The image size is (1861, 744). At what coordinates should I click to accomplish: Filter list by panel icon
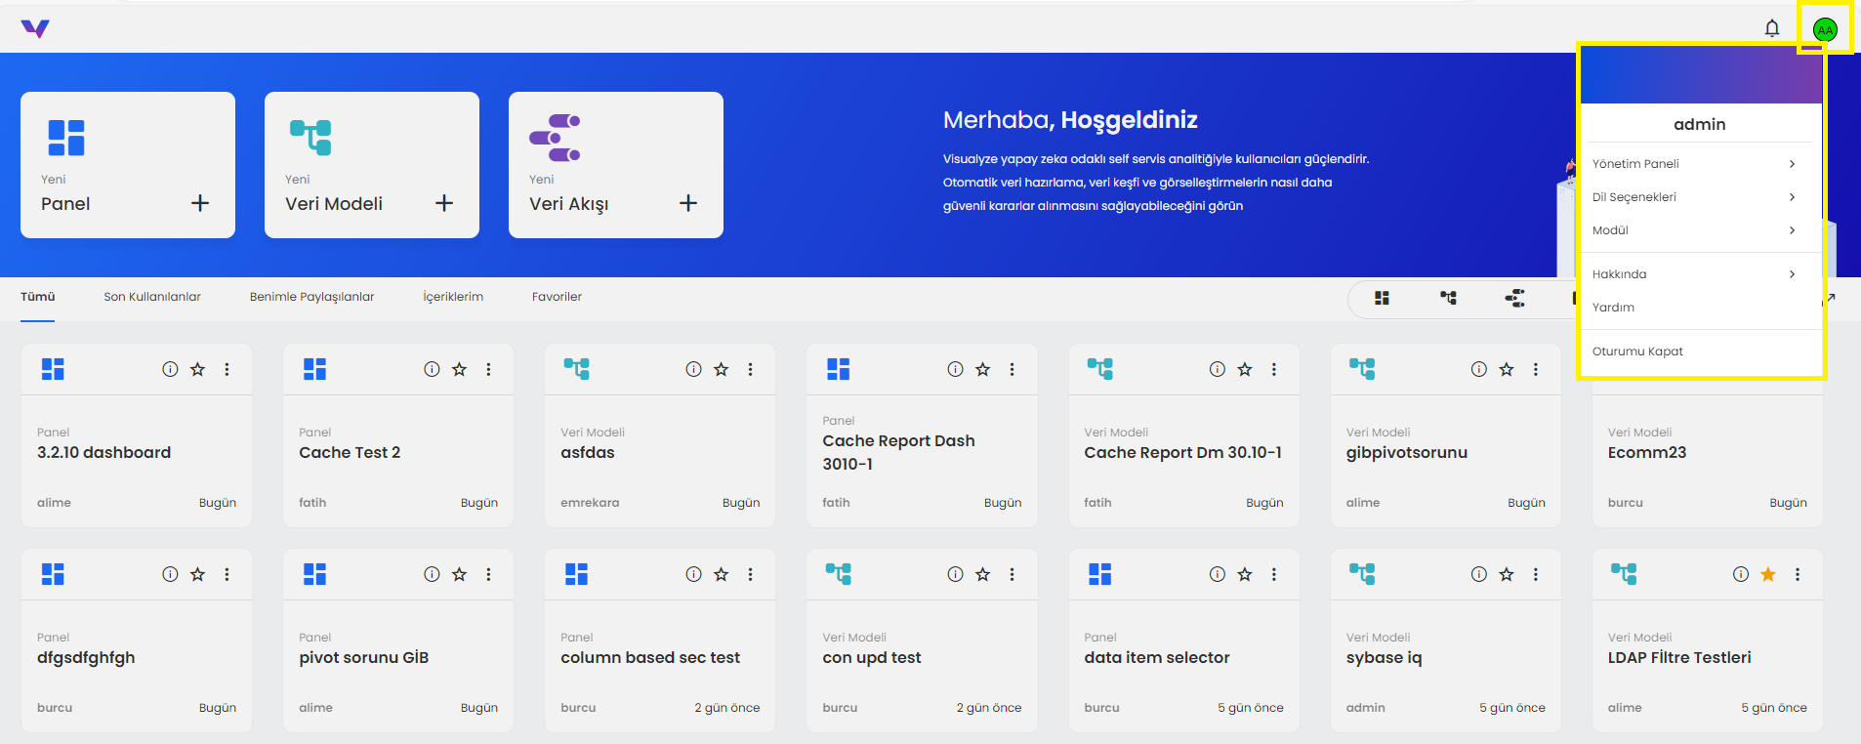pyautogui.click(x=1382, y=298)
